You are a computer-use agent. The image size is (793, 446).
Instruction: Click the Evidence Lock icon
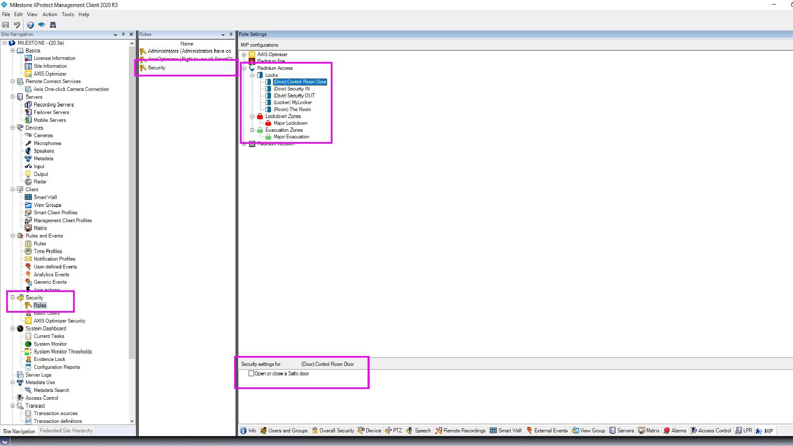28,359
